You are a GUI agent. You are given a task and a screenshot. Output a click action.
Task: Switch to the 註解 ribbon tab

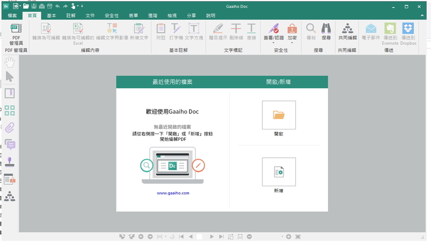(x=71, y=15)
